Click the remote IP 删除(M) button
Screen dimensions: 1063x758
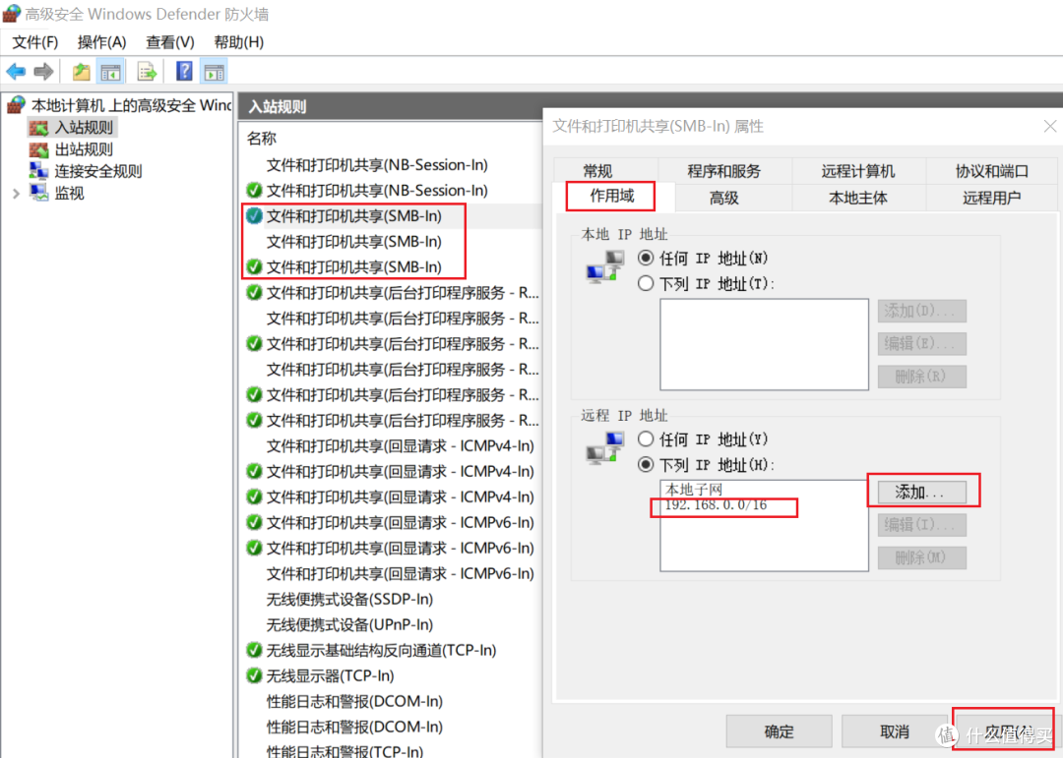tap(921, 557)
